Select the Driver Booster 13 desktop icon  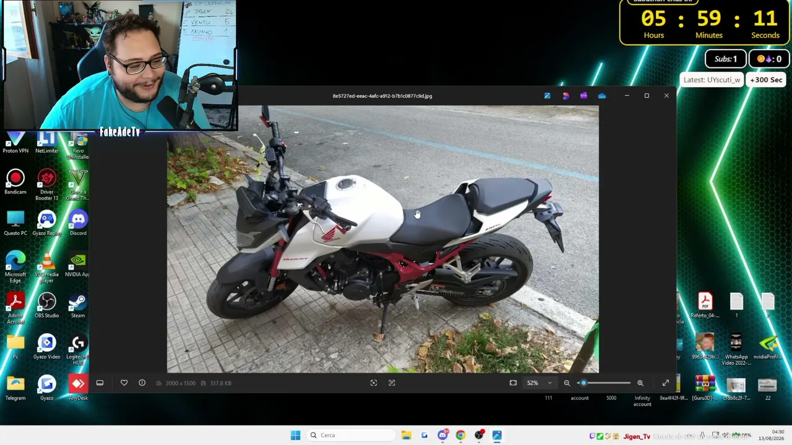[x=47, y=185]
